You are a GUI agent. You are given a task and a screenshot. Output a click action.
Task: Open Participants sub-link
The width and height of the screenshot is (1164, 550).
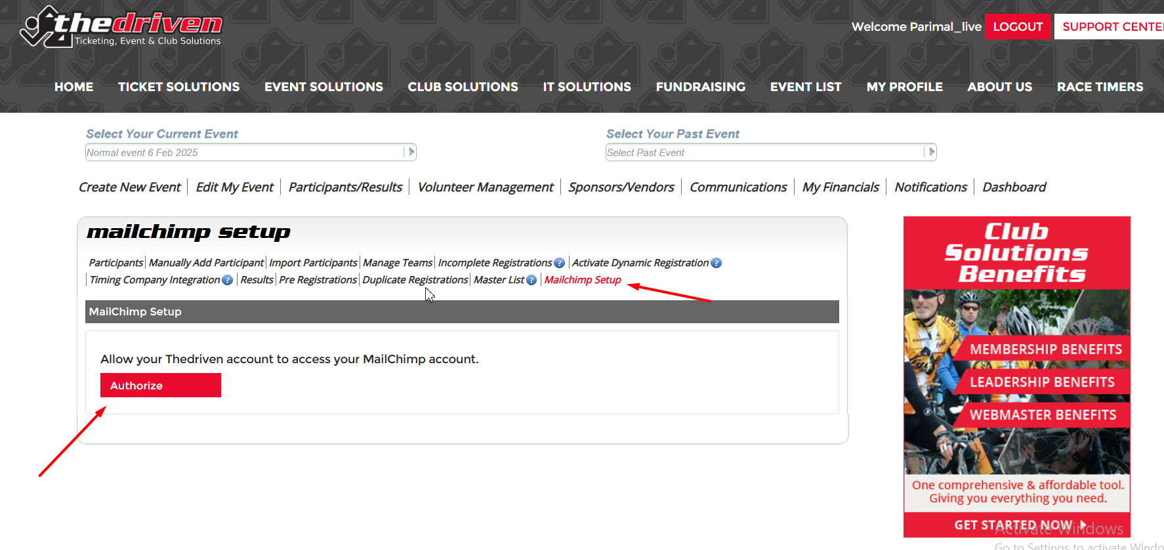pos(115,263)
